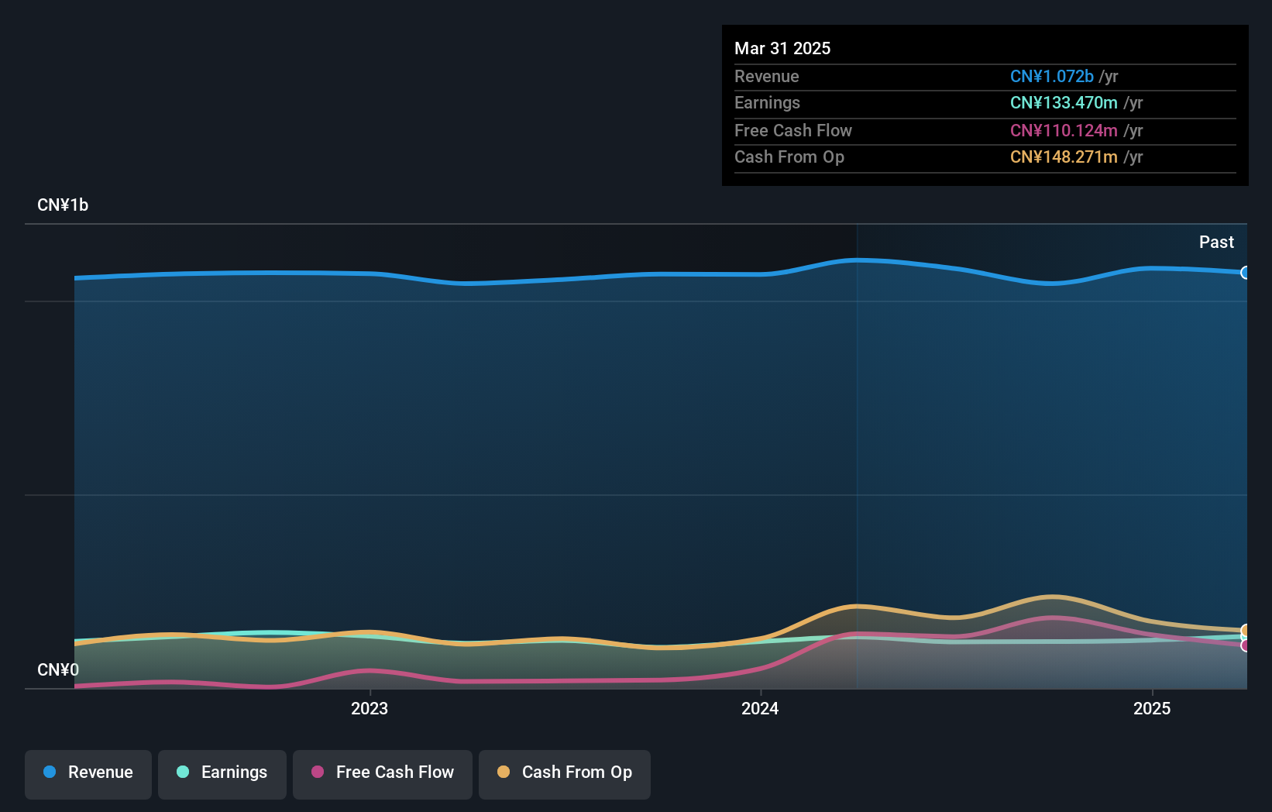Click the Mar 31 2025 tooltip date
Image resolution: width=1272 pixels, height=812 pixels.
[782, 48]
